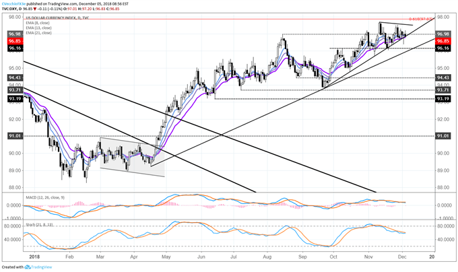This screenshot has height=272, width=458.
Task: Click the 93.19 price tag on the right scale
Action: point(443,99)
